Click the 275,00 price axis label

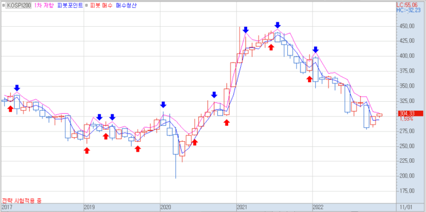[407, 131]
